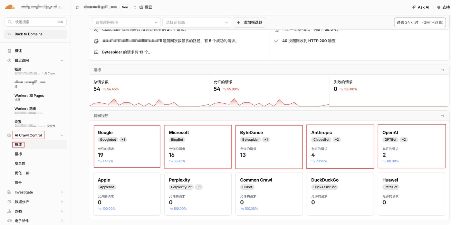451x225 pixels.
Task: Expand the DNS section
Action: (x=62, y=211)
